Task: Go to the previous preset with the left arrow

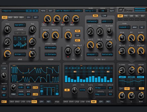Action: click(29, 11)
